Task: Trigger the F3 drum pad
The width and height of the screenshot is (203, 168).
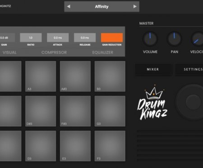Action: tap(110, 146)
